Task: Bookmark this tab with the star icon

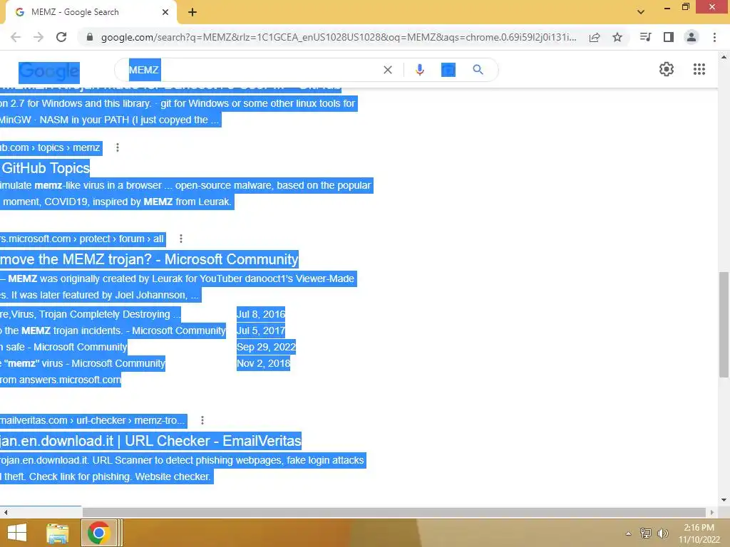Action: point(617,37)
